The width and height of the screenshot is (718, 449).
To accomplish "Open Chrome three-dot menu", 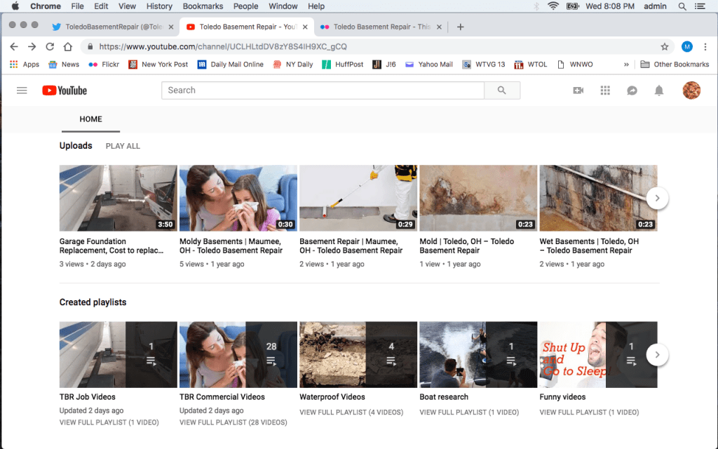I will coord(705,47).
